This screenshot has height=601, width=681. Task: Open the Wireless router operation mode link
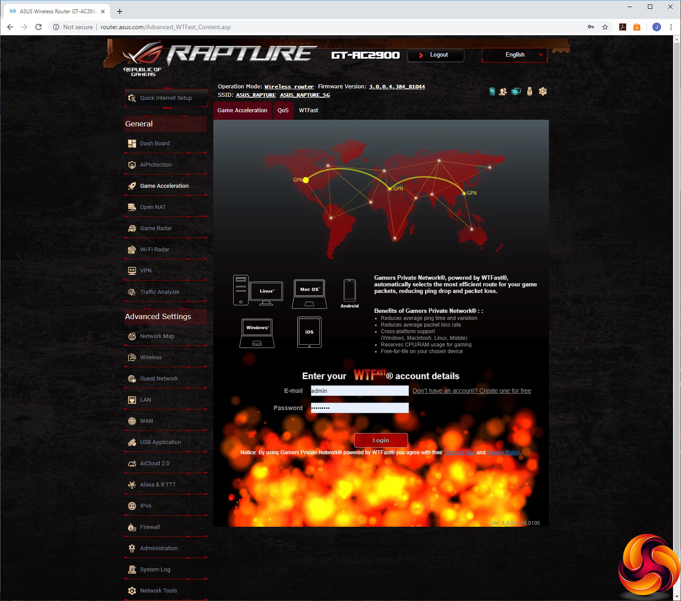pyautogui.click(x=289, y=87)
